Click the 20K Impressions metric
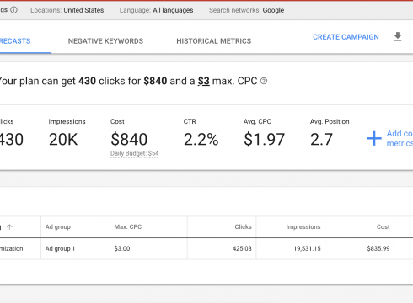The height and width of the screenshot is (303, 413). pyautogui.click(x=63, y=140)
